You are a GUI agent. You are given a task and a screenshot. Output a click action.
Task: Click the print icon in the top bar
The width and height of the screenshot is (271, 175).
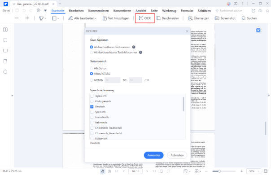[39, 11]
